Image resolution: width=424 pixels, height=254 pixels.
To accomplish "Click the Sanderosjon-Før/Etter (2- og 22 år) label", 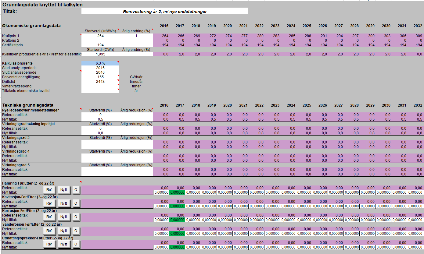I will click(32, 224).
